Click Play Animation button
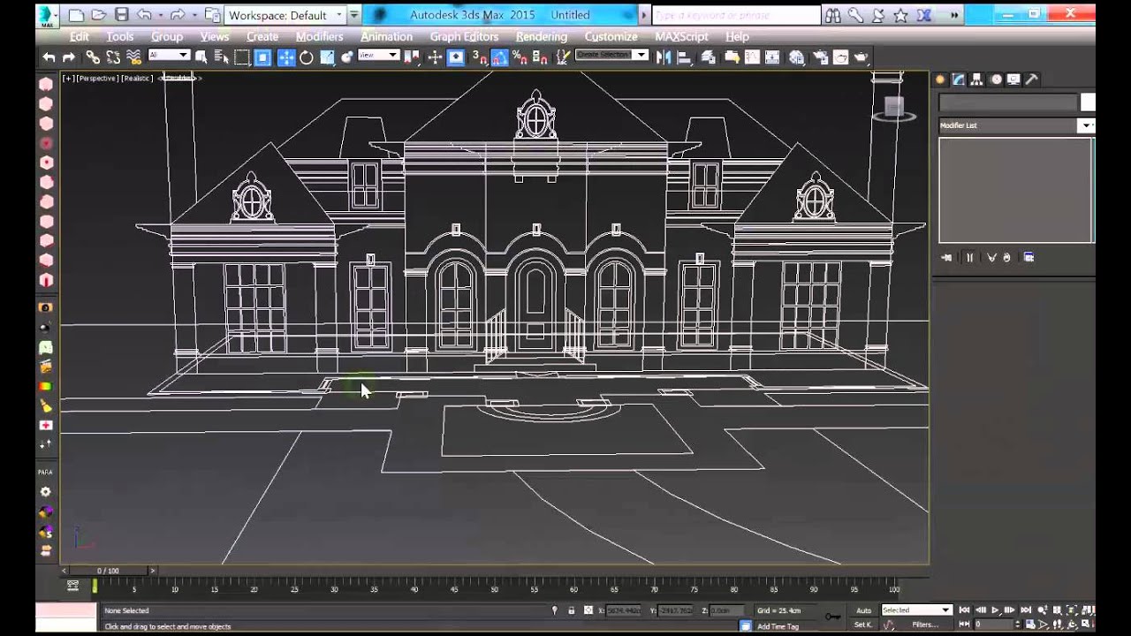 pyautogui.click(x=995, y=609)
